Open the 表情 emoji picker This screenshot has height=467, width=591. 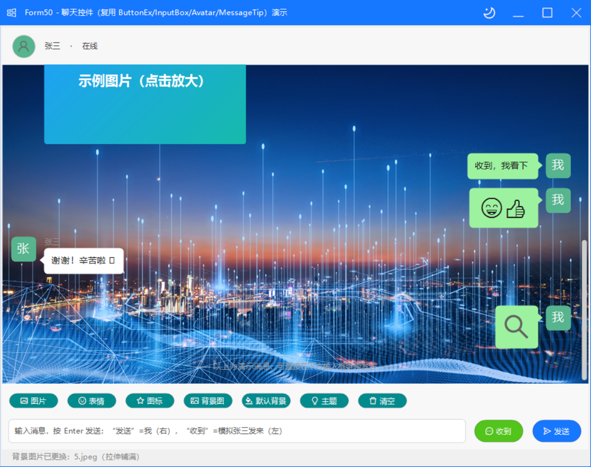[x=92, y=401]
